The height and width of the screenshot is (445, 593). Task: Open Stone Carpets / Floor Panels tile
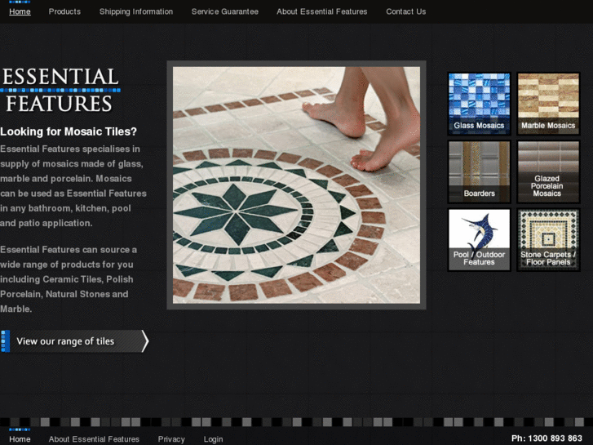click(x=548, y=239)
